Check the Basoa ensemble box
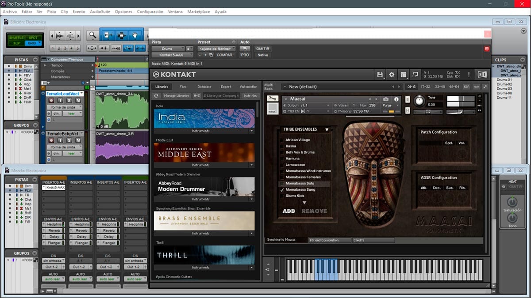 click(282, 146)
